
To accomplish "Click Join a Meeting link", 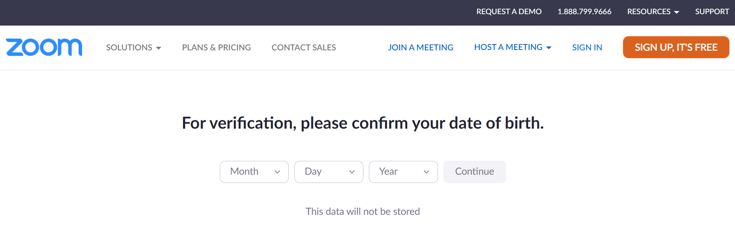I will [421, 48].
